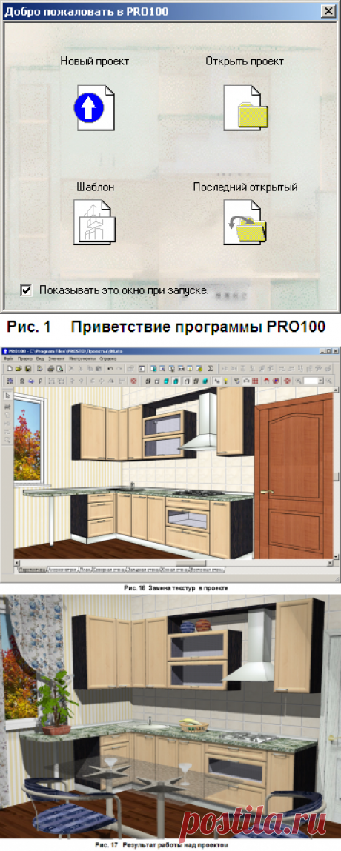
Task: Open the Вид menu in PRO100 window
Action: (x=40, y=358)
